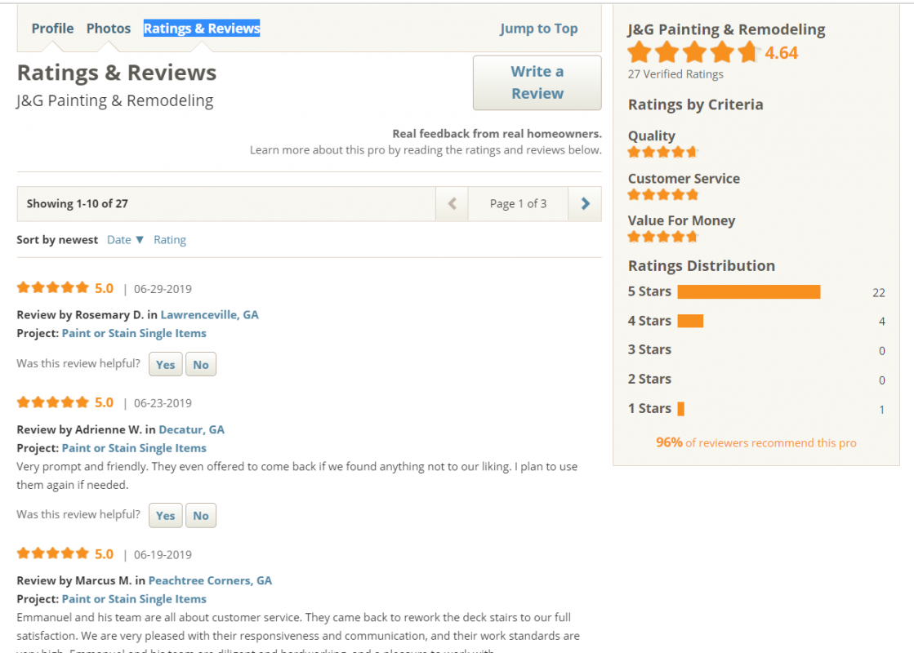Open the Decatur, GA location link
Screen dimensions: 914x653
click(x=191, y=430)
